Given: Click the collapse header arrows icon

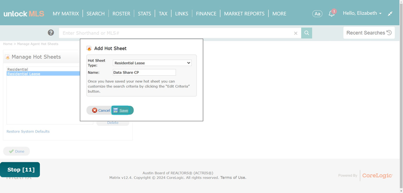Looking at the screenshot, I should 390,14.
